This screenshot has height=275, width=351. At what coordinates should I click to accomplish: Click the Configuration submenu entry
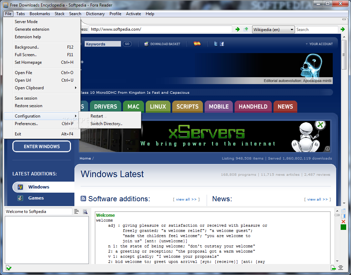(42, 116)
